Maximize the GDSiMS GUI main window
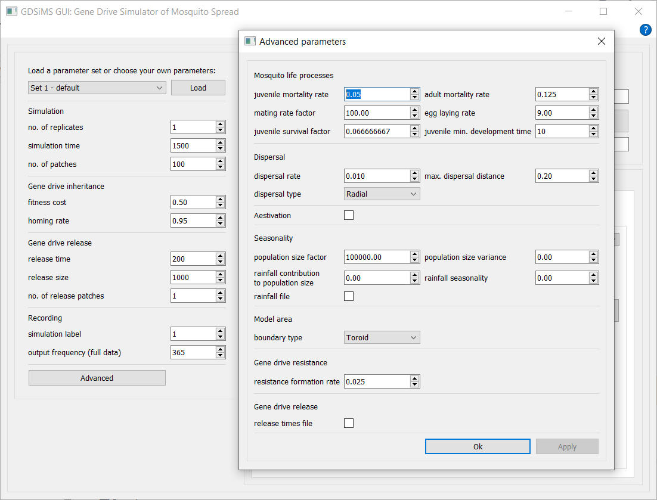The height and width of the screenshot is (500, 657). [x=603, y=11]
